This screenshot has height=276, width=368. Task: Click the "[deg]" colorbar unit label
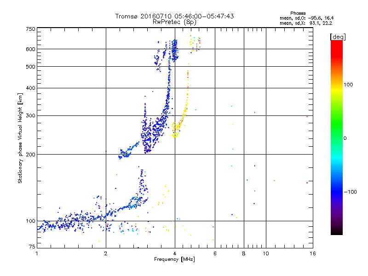coord(338,37)
